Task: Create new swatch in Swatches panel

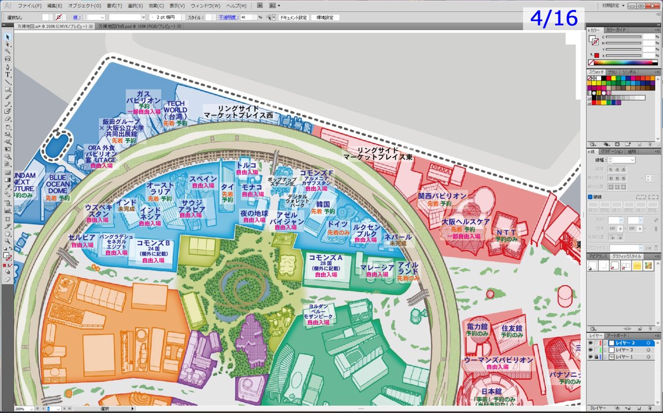Action: 638,145
